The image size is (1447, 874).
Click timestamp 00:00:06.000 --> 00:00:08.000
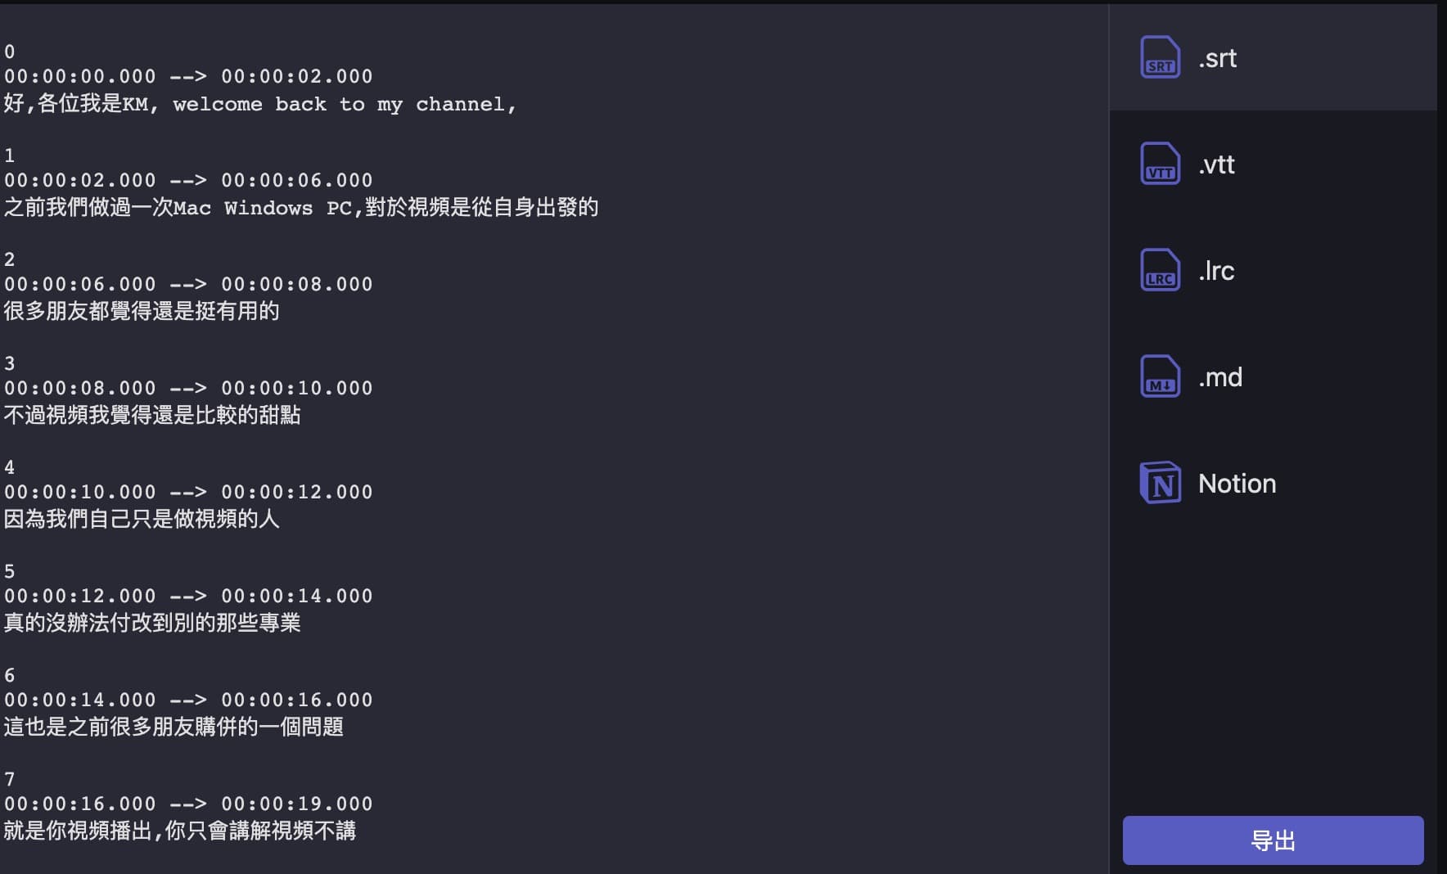[x=188, y=284]
